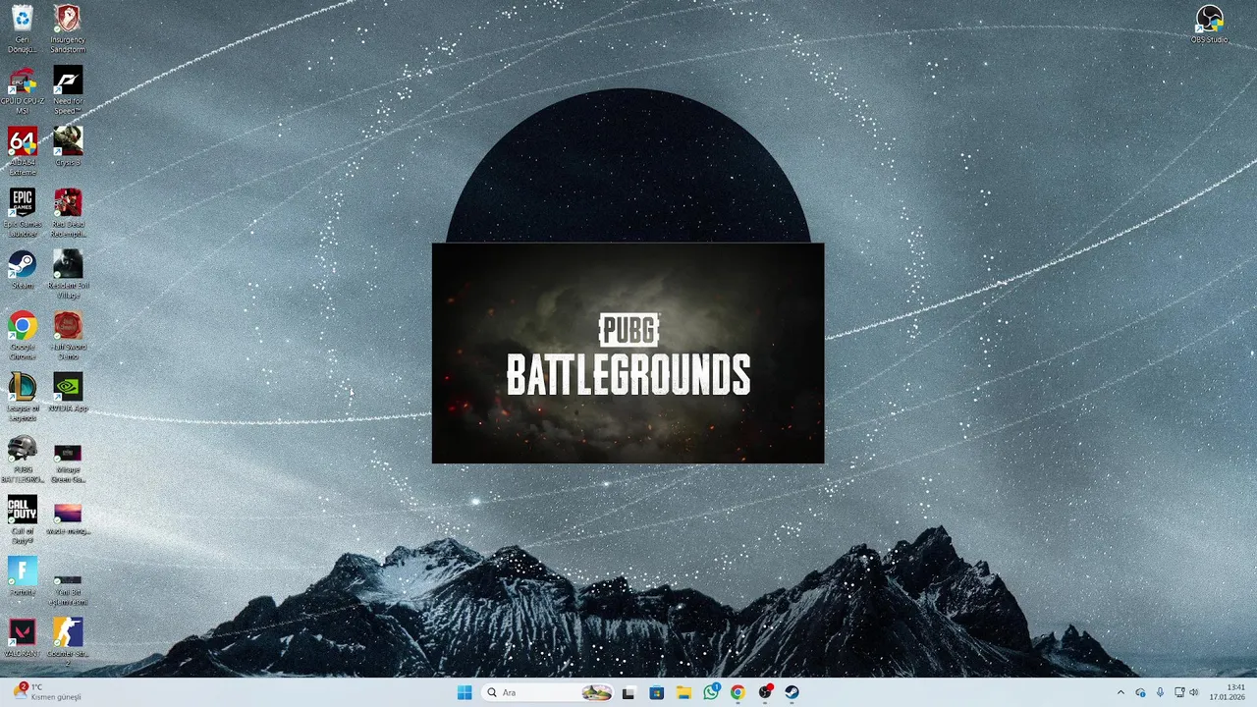Launch Half Sword Demo desktop icon
1257x707 pixels.
pyautogui.click(x=68, y=335)
